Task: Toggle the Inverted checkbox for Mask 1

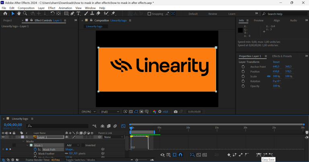Action: (x=83, y=145)
